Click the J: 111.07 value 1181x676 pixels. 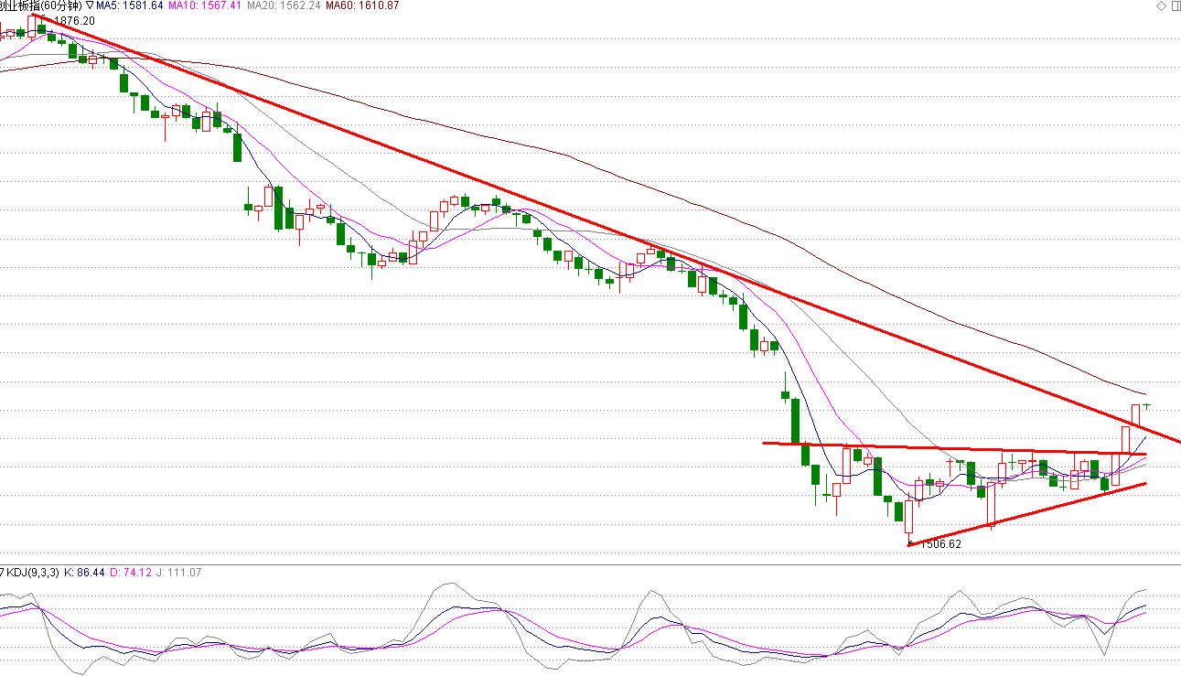coord(179,573)
